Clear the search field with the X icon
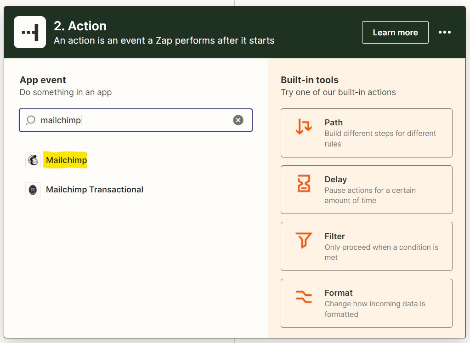The width and height of the screenshot is (470, 343). click(238, 120)
